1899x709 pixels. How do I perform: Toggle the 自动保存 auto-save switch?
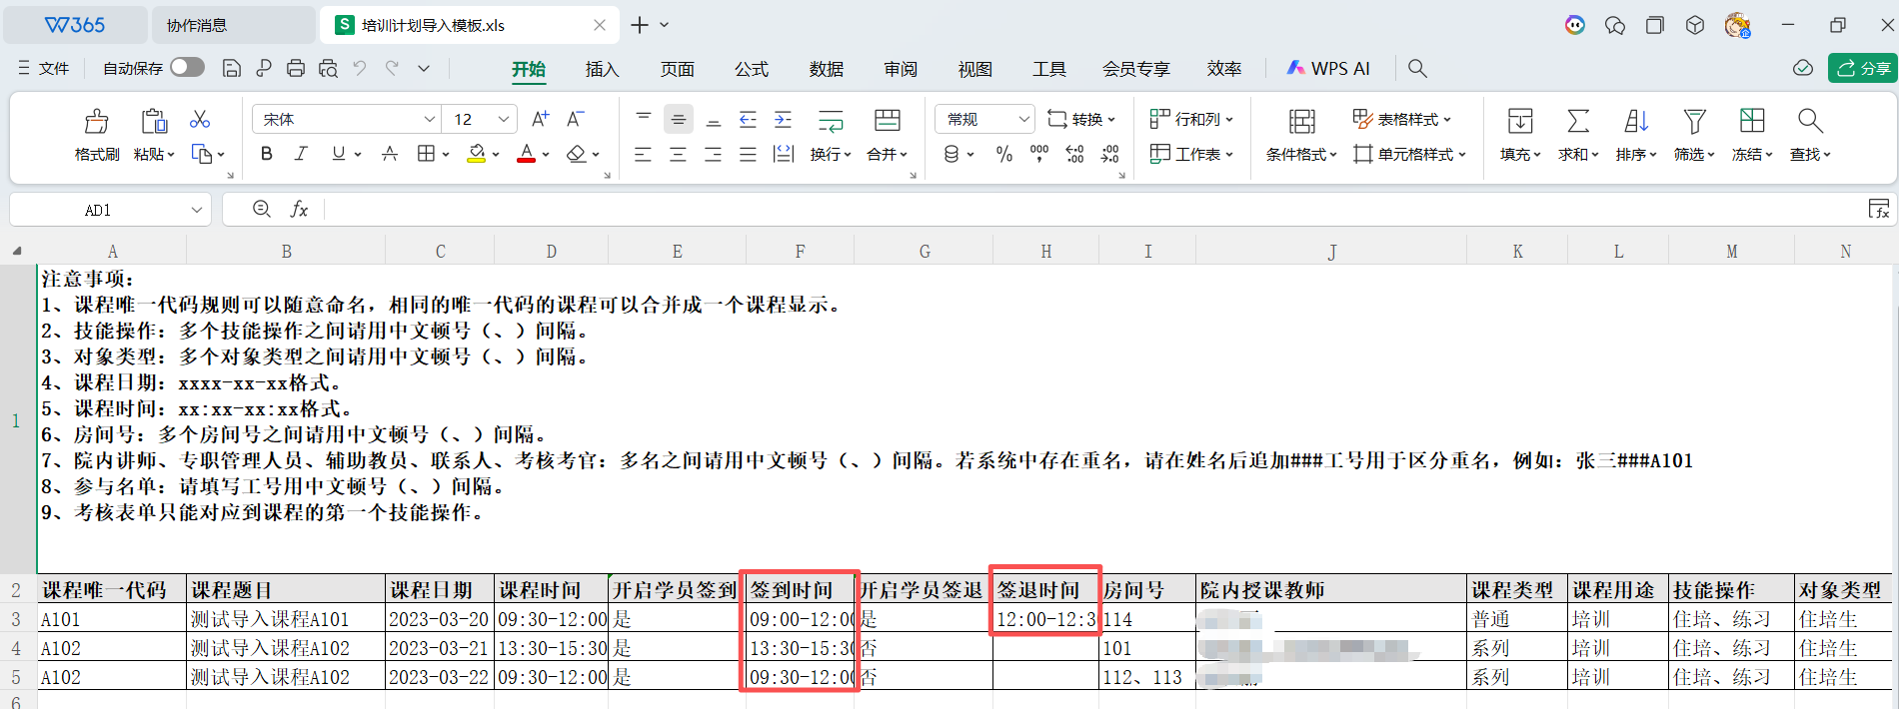coord(187,67)
